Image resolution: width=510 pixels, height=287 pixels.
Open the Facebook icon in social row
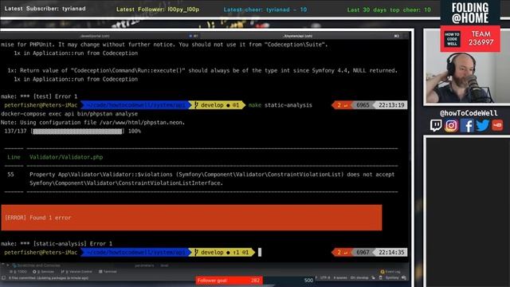467,126
